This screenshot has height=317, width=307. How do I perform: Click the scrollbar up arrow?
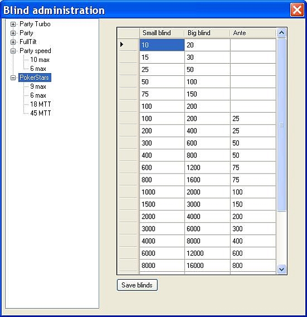coord(281,33)
